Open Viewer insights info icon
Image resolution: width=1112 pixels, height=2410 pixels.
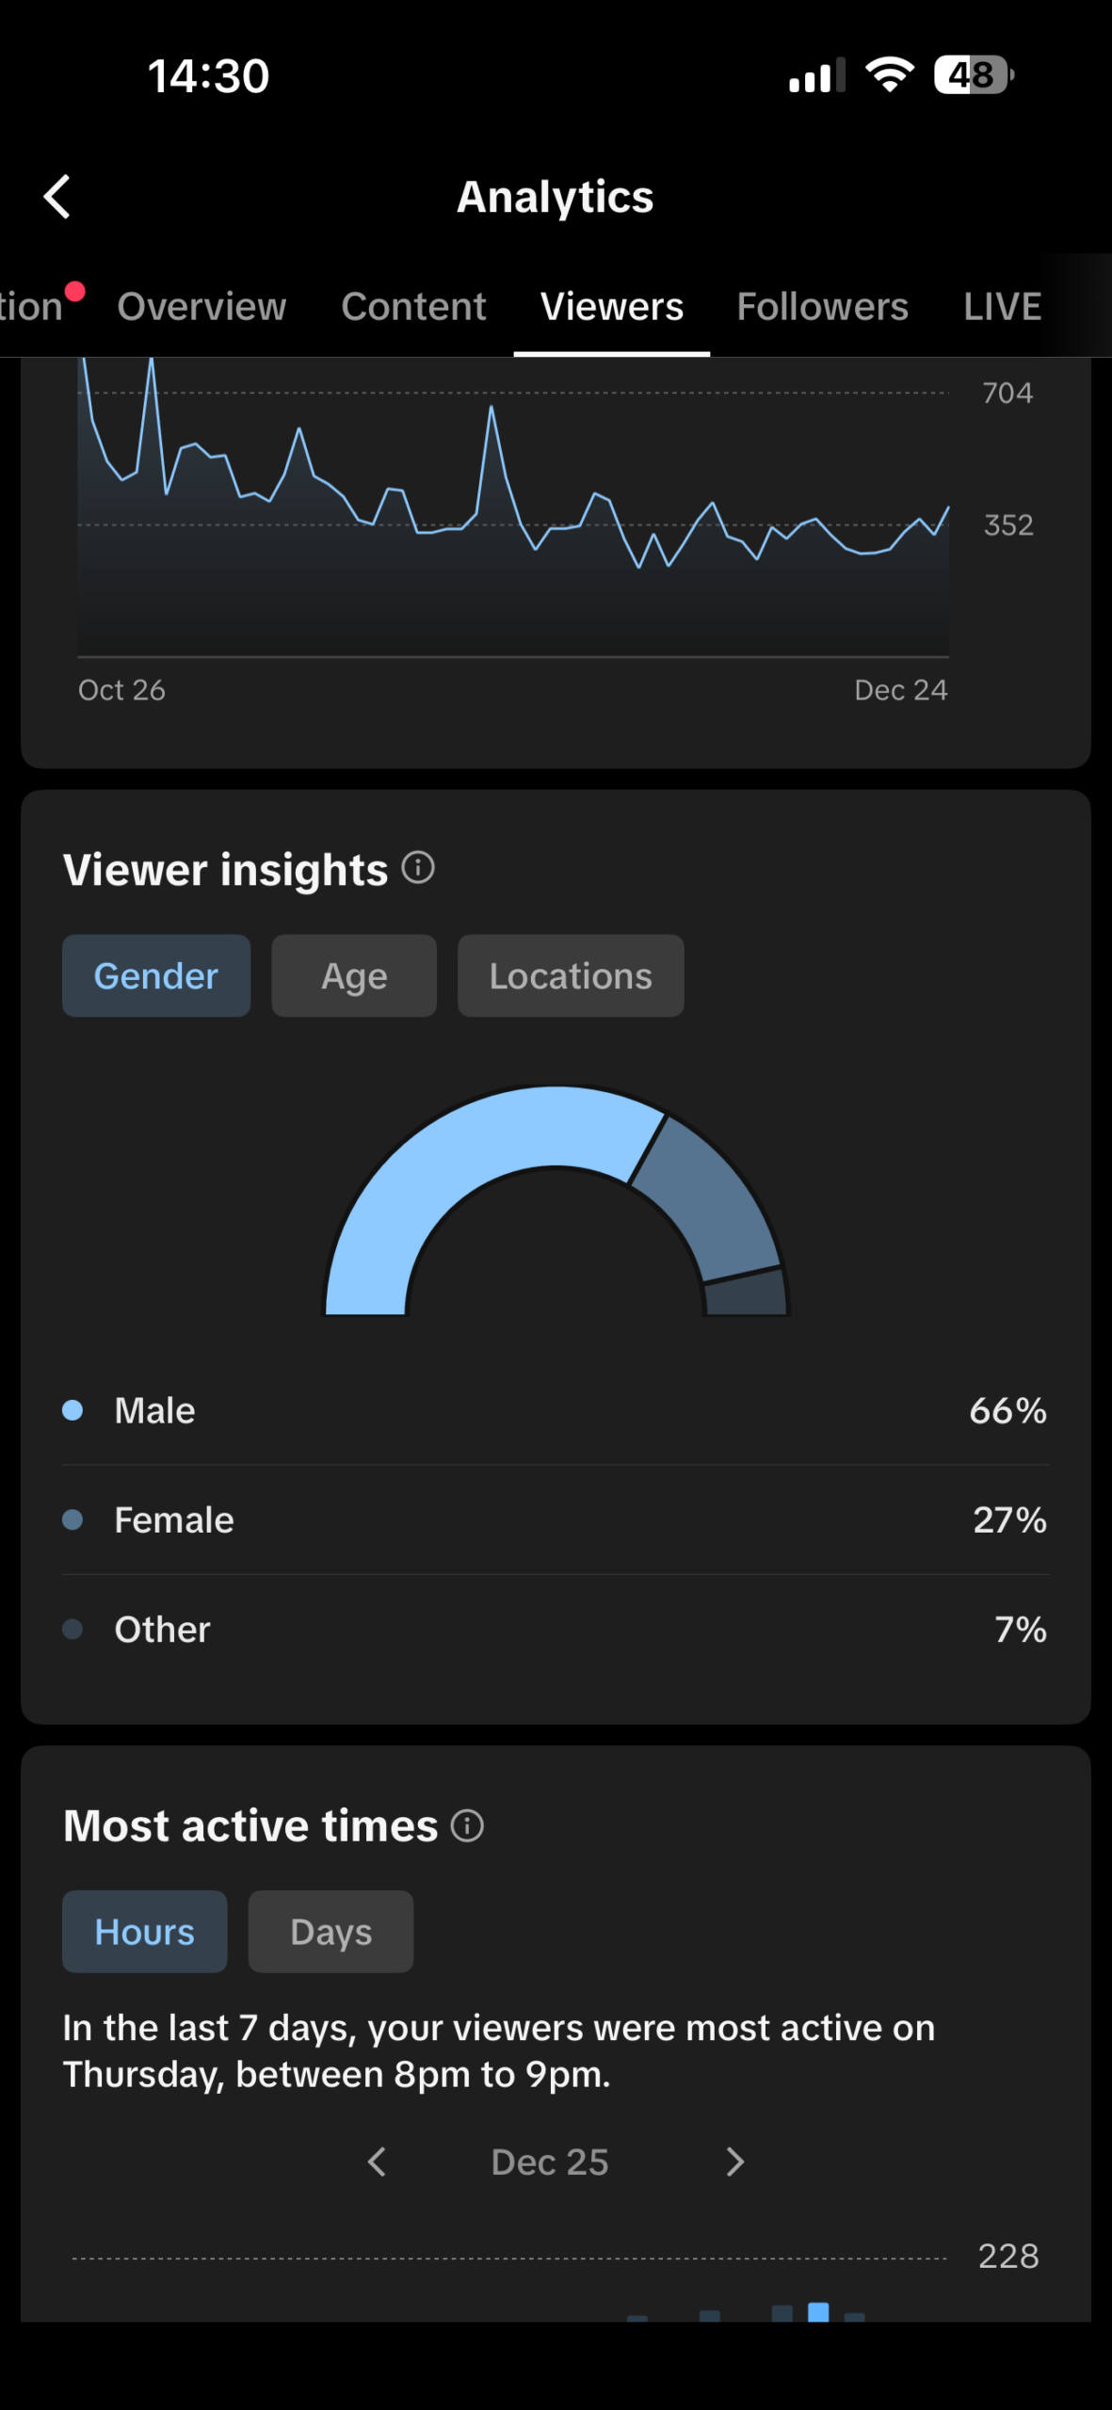(x=418, y=867)
